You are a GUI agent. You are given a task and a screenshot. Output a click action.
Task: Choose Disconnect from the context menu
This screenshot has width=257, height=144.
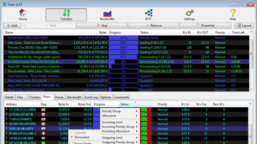point(82,137)
